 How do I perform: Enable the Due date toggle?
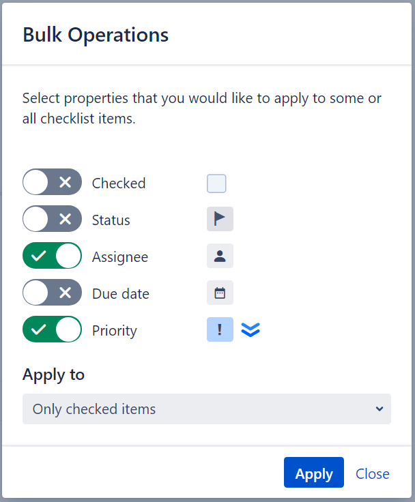tap(52, 293)
